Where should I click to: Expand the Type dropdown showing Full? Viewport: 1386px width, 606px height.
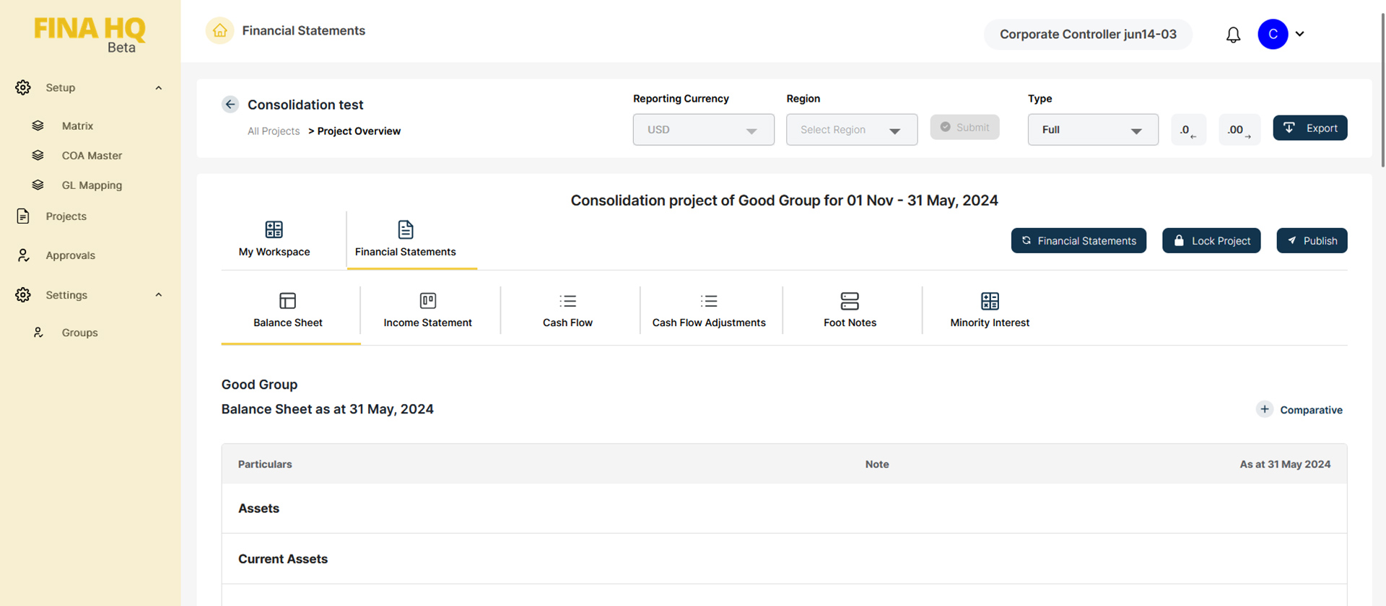coord(1092,130)
